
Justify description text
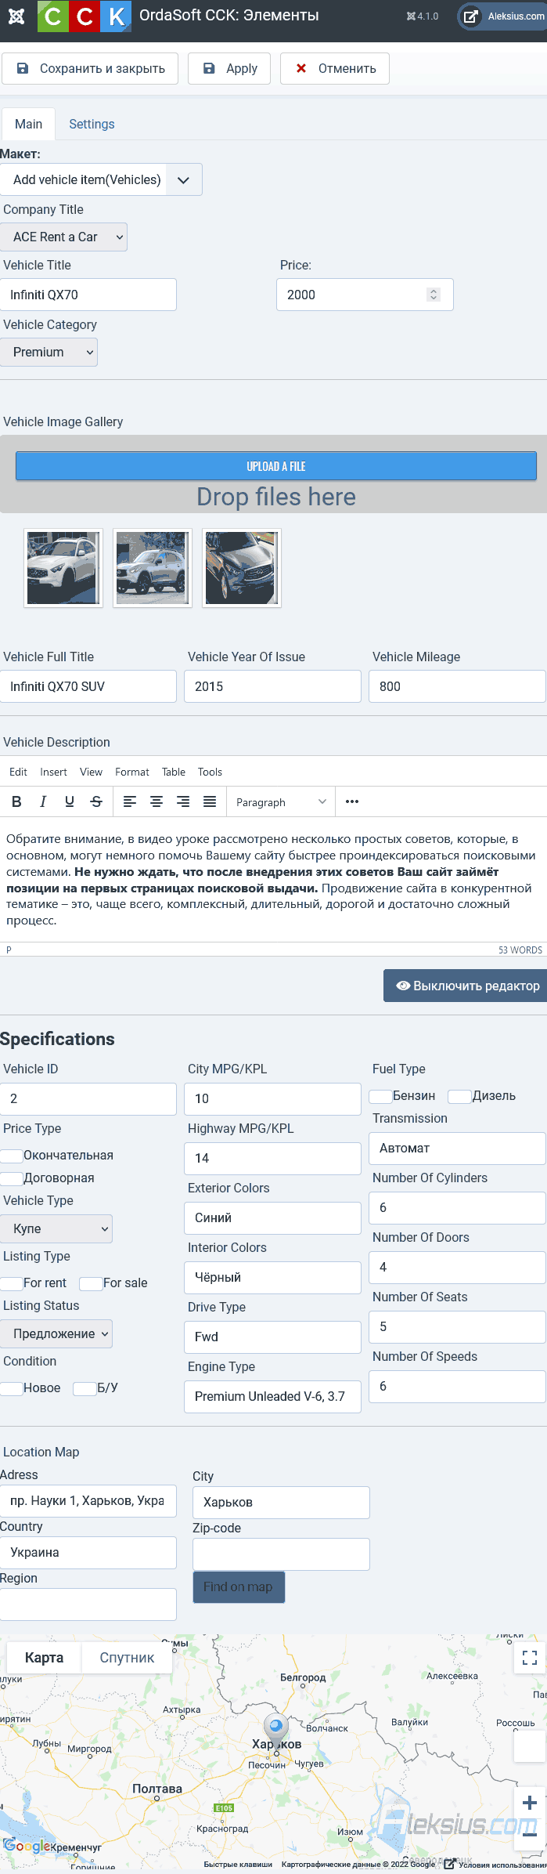click(x=210, y=801)
